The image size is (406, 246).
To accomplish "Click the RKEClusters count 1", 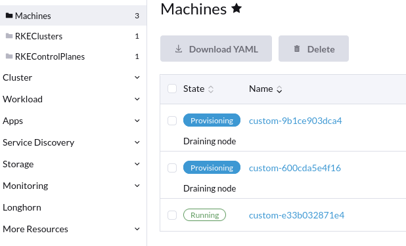I will 137,36.
